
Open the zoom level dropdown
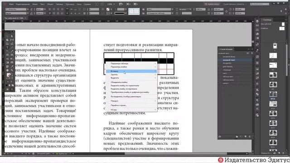pyautogui.click(x=114, y=4)
